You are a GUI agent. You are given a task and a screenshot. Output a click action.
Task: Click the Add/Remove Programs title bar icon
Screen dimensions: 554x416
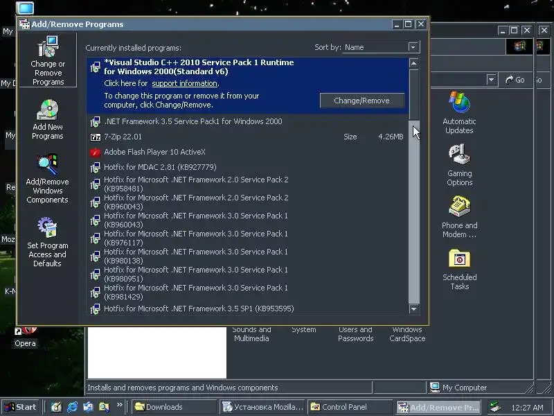pyautogui.click(x=25, y=24)
